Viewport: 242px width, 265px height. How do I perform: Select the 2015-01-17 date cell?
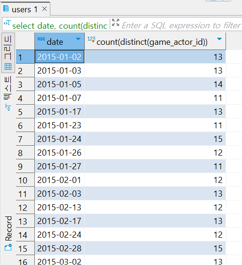pyautogui.click(x=60, y=111)
